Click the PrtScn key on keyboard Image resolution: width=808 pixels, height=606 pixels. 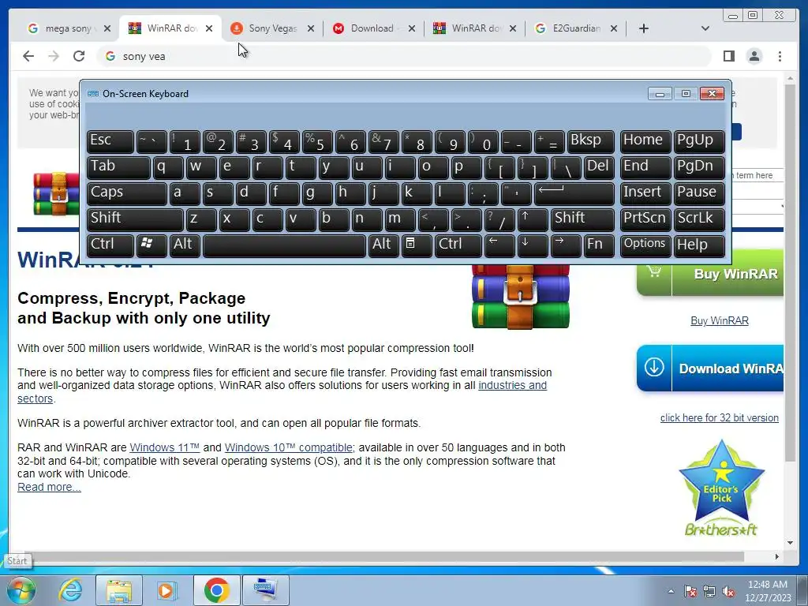click(645, 219)
